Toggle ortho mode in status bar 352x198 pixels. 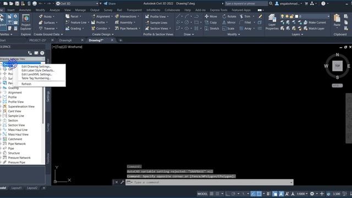[x=228, y=194]
